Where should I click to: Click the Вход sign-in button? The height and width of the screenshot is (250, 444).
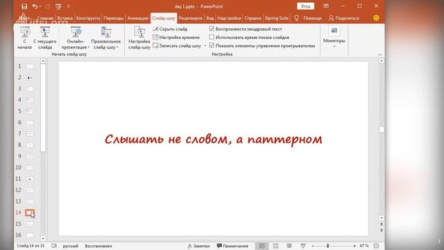pos(305,6)
